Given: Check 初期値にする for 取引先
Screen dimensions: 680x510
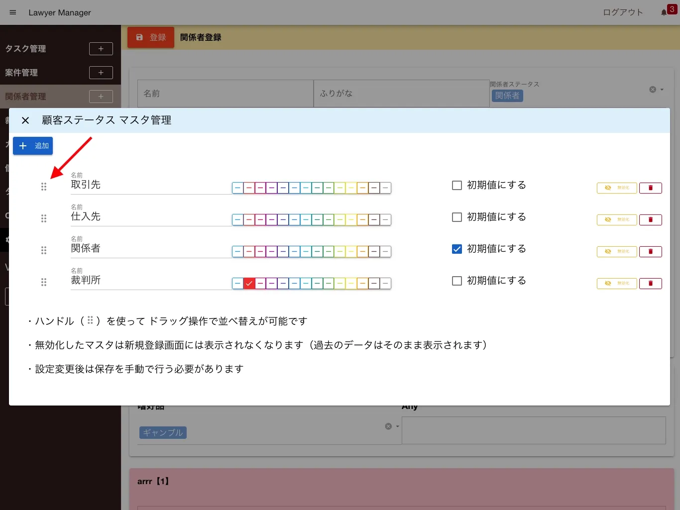Looking at the screenshot, I should coord(457,185).
